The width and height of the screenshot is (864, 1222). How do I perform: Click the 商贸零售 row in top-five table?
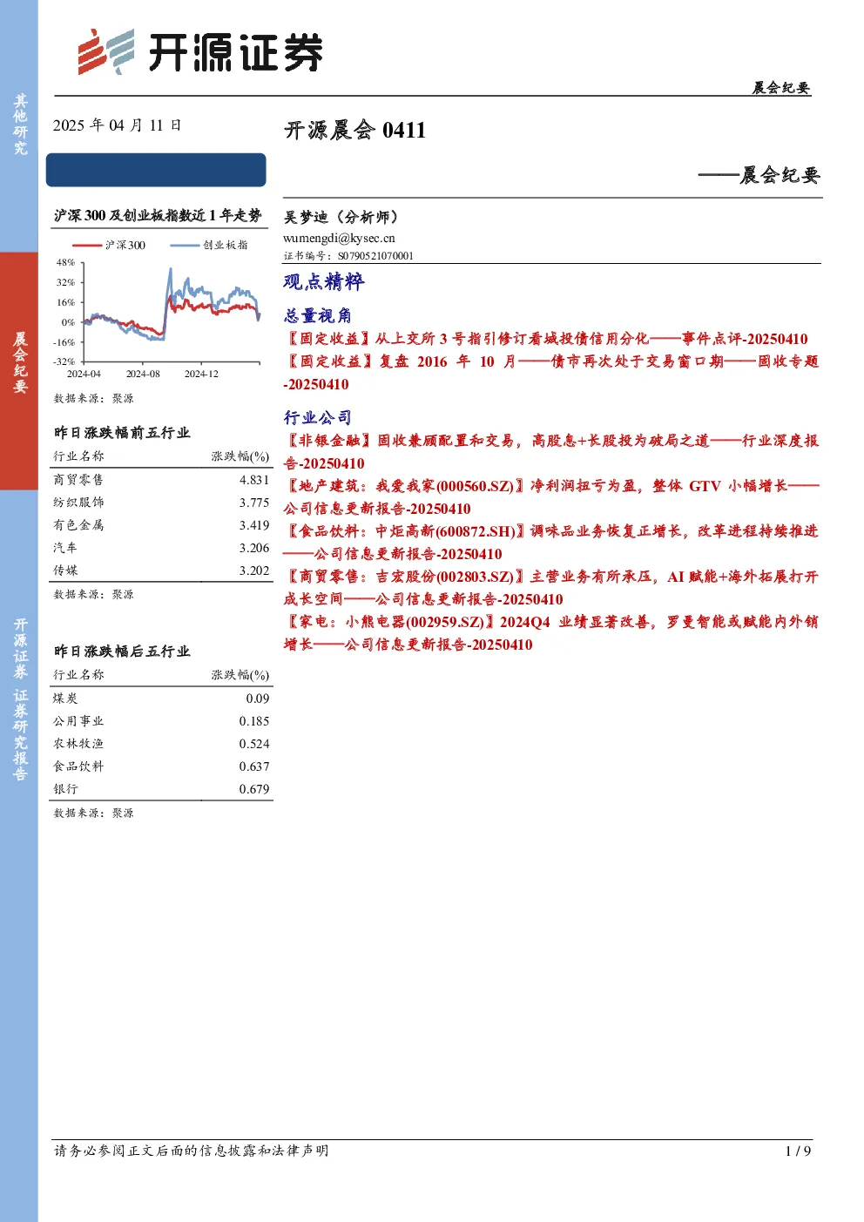coord(161,480)
